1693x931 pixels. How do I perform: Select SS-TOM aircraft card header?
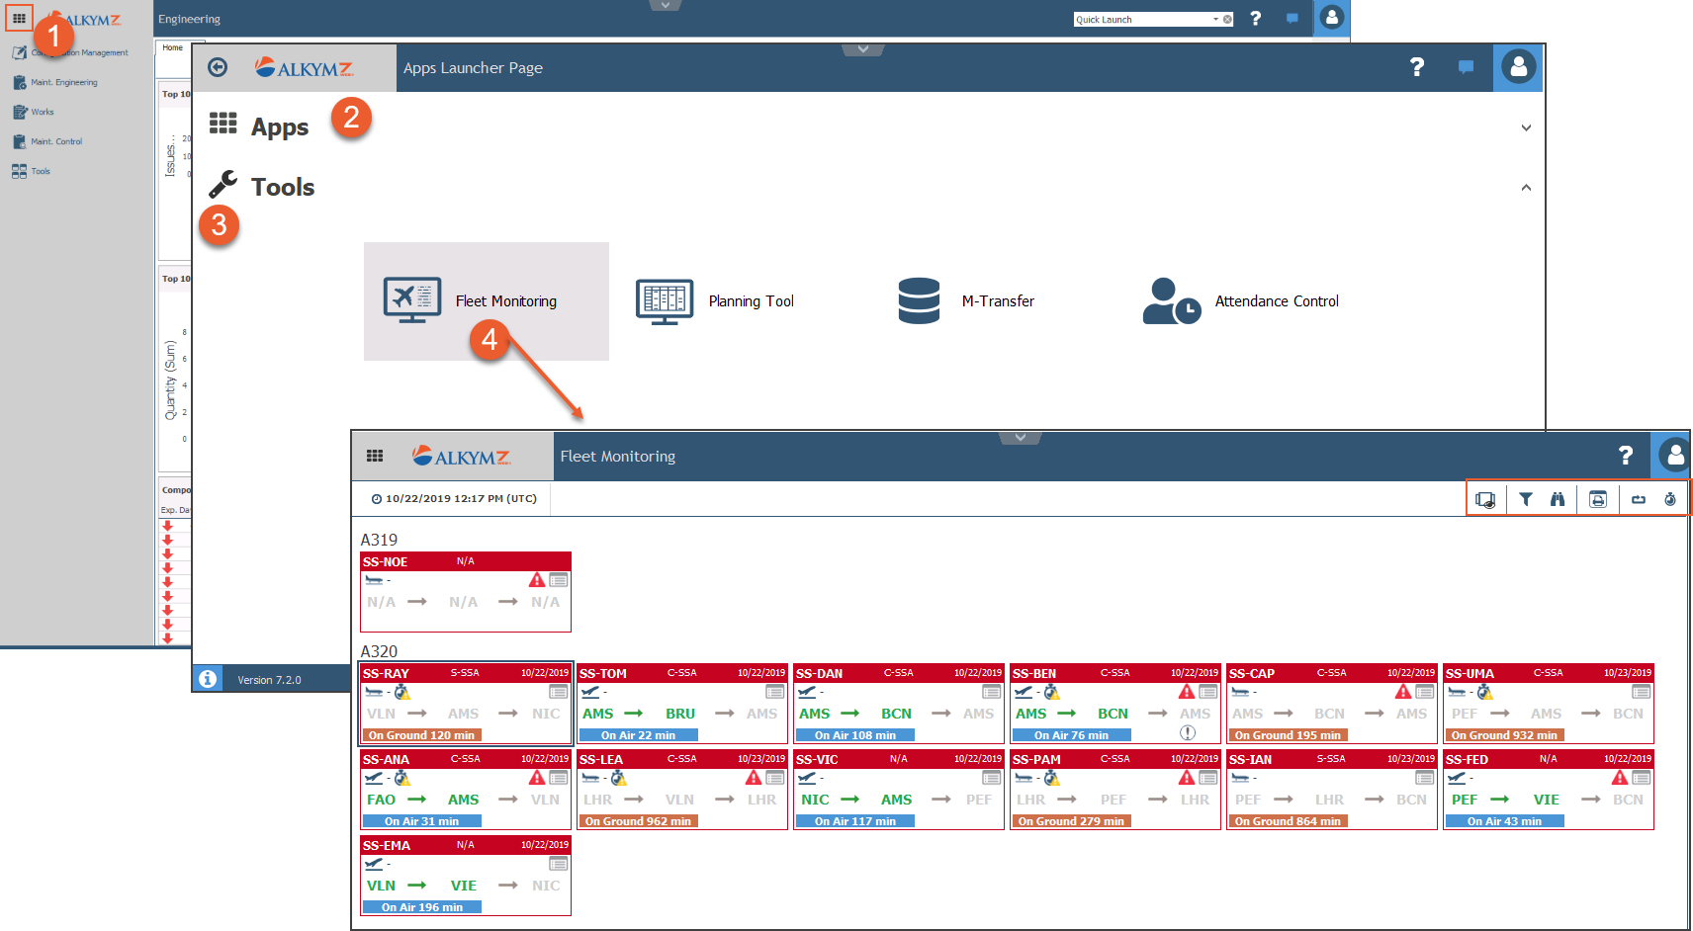tap(682, 673)
